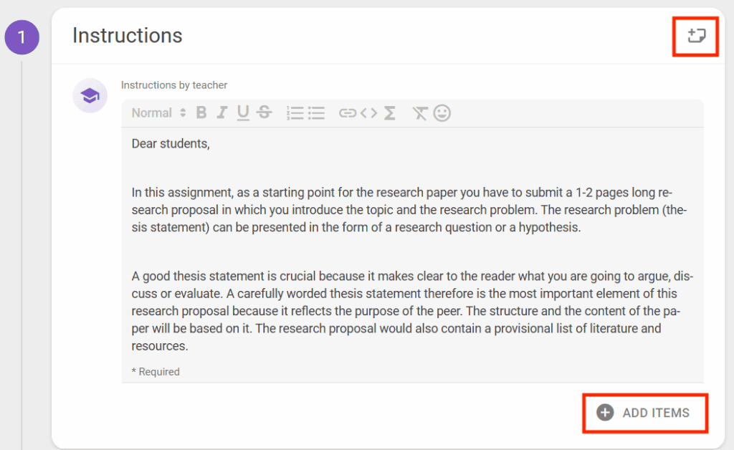Apply strikethrough formatting
Screen dimensions: 734x450
coord(264,112)
